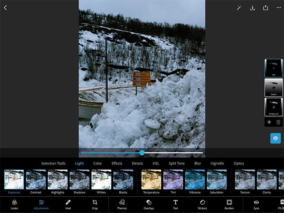Viewport: 284px width, 213px height.
Task: Open the three-dot more options menu
Action: [x=279, y=7]
